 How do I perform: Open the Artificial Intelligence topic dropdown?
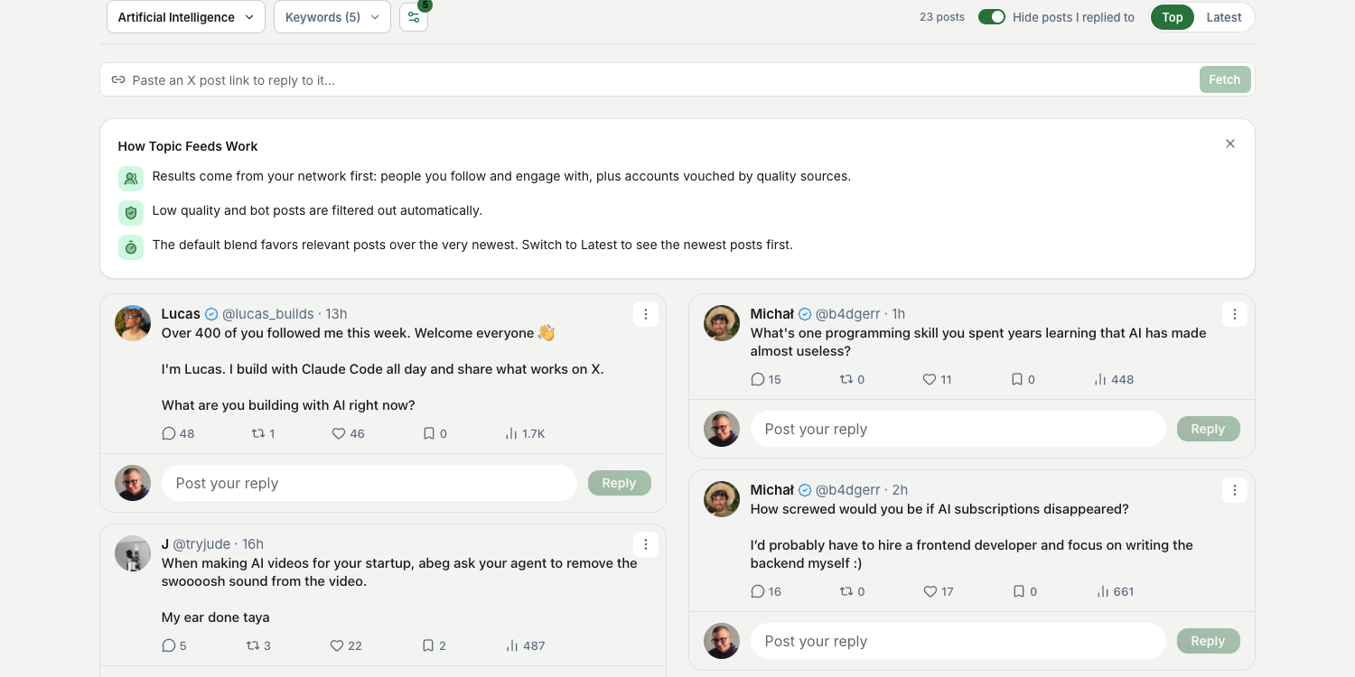(186, 17)
